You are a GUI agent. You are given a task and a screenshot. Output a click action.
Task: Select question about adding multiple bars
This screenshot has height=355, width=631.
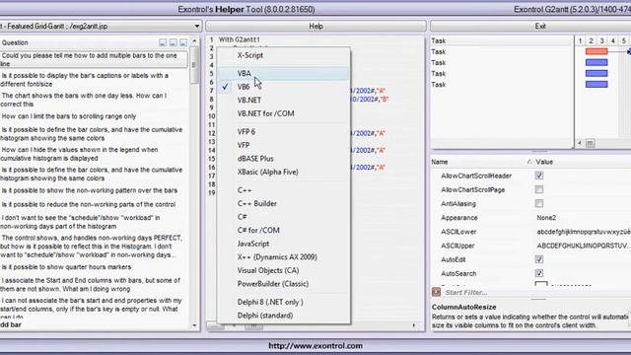point(94,59)
